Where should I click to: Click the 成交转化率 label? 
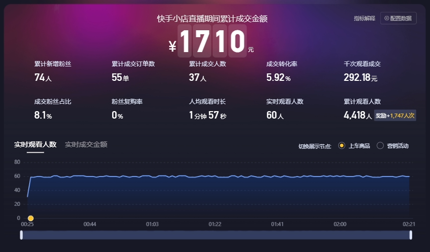point(282,64)
